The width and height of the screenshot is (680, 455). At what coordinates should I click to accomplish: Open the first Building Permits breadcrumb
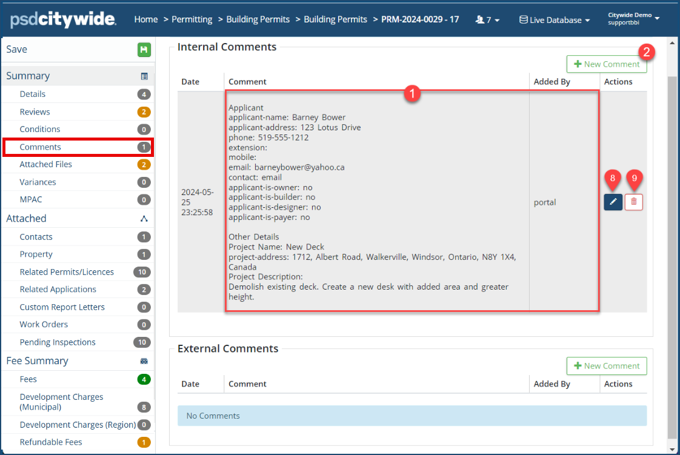(258, 19)
